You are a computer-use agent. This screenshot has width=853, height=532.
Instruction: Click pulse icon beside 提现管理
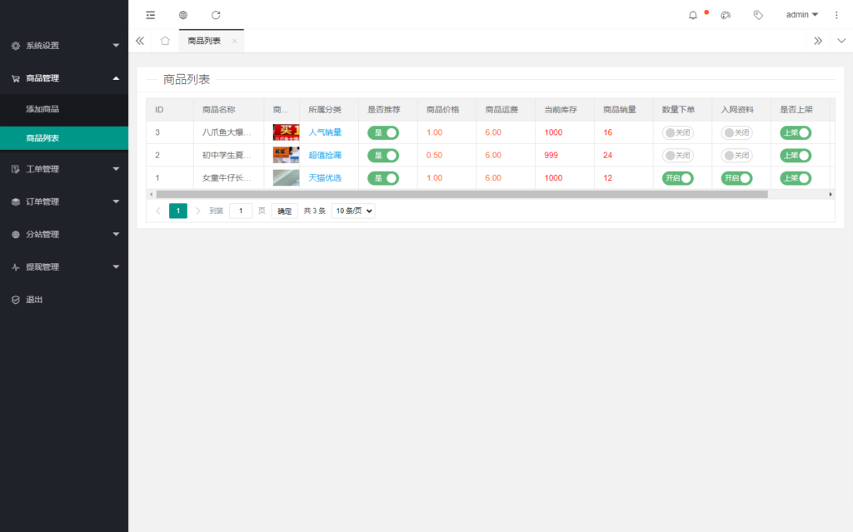tap(16, 267)
